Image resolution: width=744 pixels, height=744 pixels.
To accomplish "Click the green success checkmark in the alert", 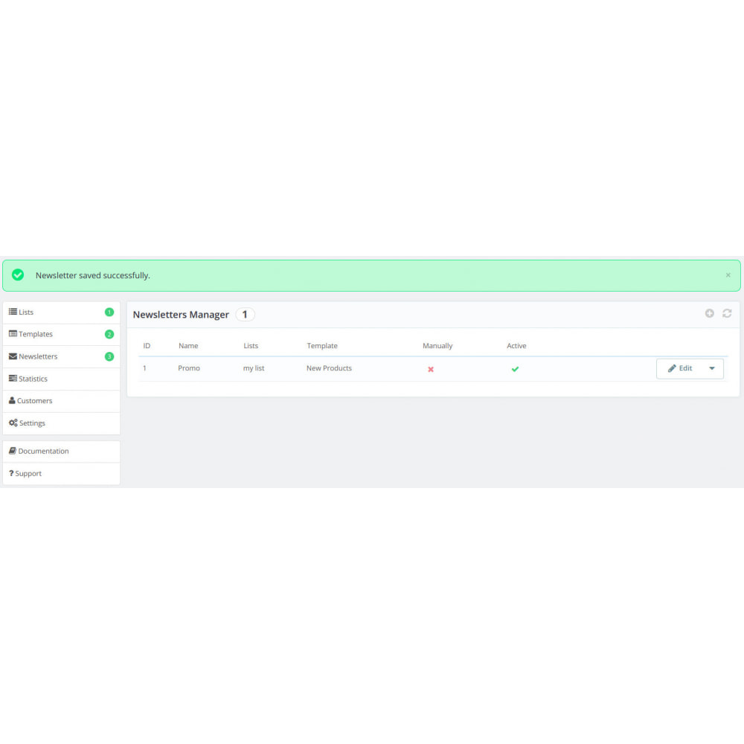I will click(18, 275).
